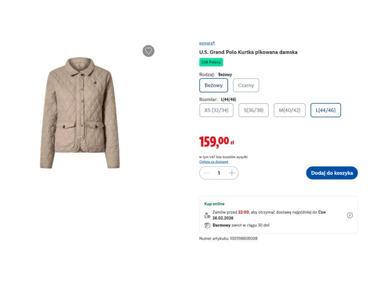Choose size S(36/38)
378x284 pixels.
click(x=254, y=110)
